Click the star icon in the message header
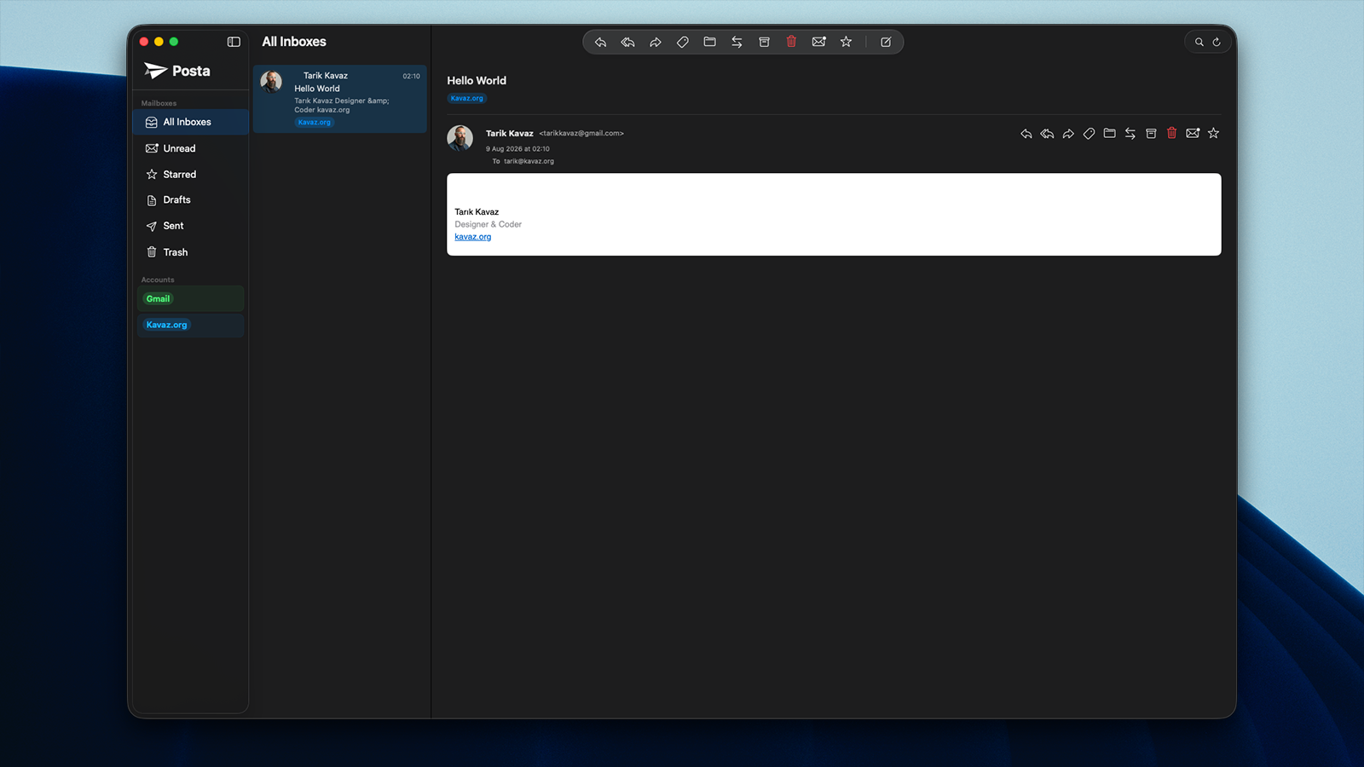 pos(1213,134)
